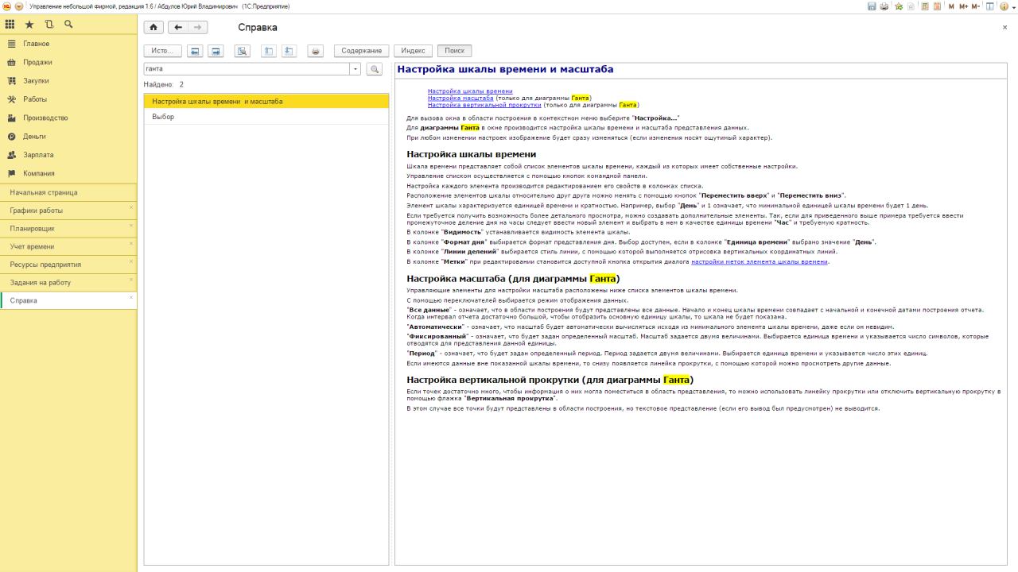The image size is (1018, 572).
Task: Expand dropdown arrow next to info icon
Action: (x=1013, y=6)
